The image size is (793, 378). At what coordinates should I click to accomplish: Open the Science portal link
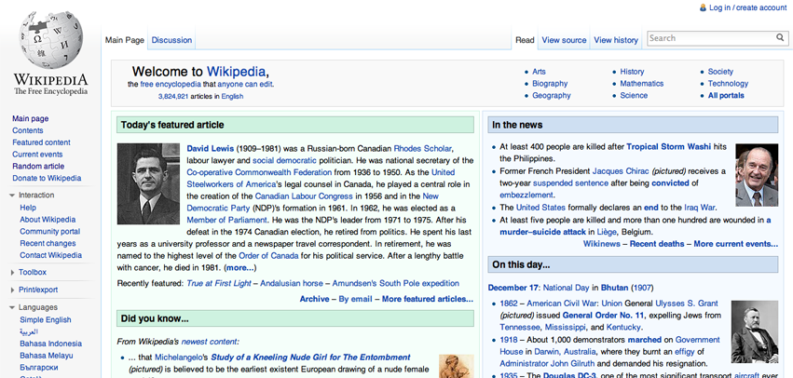634,95
